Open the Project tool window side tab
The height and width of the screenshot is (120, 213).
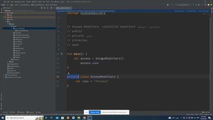tap(1, 10)
